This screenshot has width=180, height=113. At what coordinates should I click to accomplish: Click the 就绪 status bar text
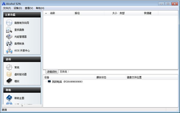tap(4, 110)
